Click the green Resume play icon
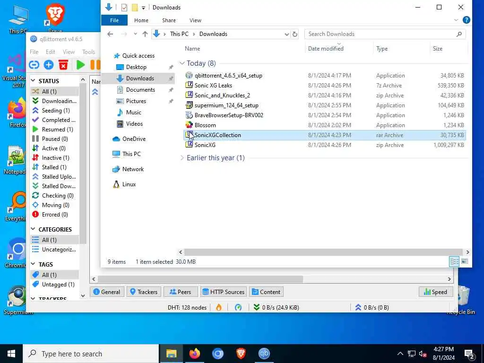The image size is (484, 363). (80, 65)
